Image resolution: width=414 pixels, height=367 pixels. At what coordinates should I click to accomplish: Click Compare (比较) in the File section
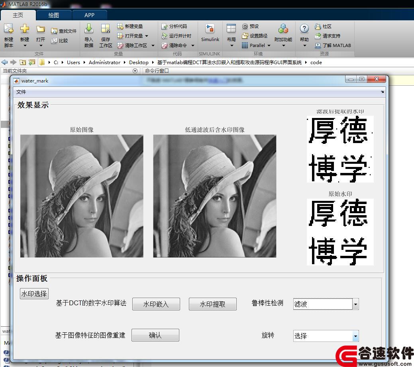tap(59, 41)
